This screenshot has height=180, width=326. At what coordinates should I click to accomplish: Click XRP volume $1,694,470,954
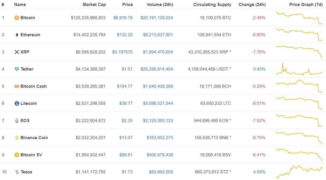pos(158,52)
